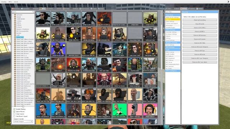Spawn the NPC thumbnail with orange 'BIG' text
The height and width of the screenshot is (129, 230).
click(x=89, y=95)
